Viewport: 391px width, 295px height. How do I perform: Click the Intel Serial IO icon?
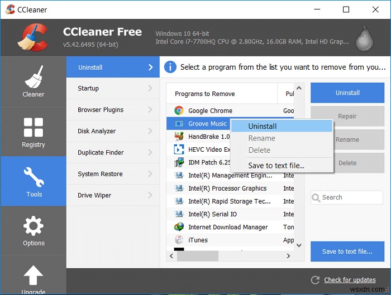click(179, 214)
